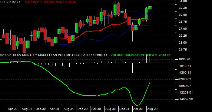The image size is (212, 112).
Task: Click the 30.50 price axis label
Action: coord(183,15)
